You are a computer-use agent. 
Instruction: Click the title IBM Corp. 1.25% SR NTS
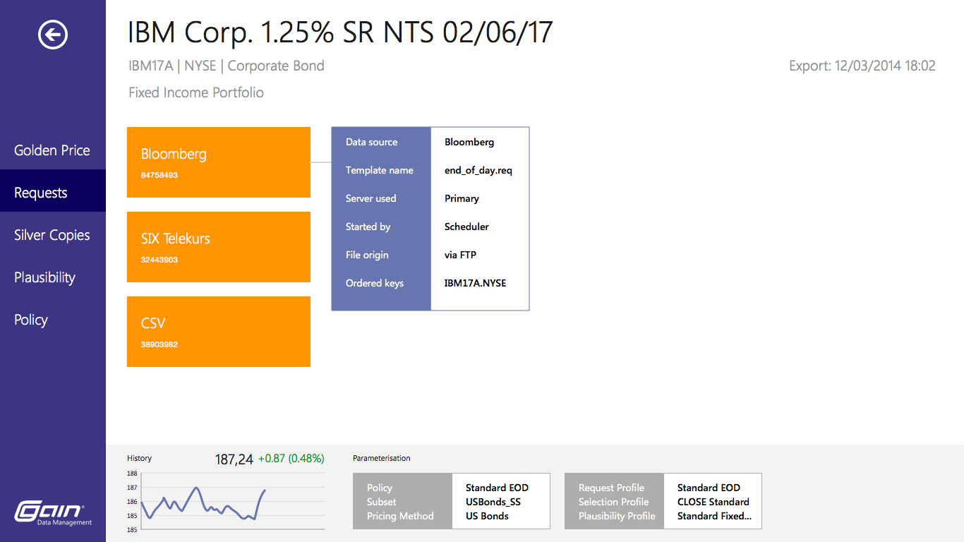[340, 32]
